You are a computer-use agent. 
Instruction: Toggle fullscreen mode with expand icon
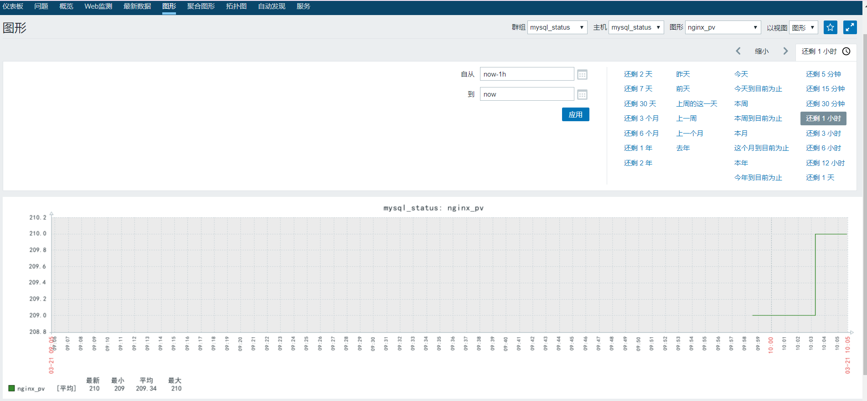click(x=850, y=27)
